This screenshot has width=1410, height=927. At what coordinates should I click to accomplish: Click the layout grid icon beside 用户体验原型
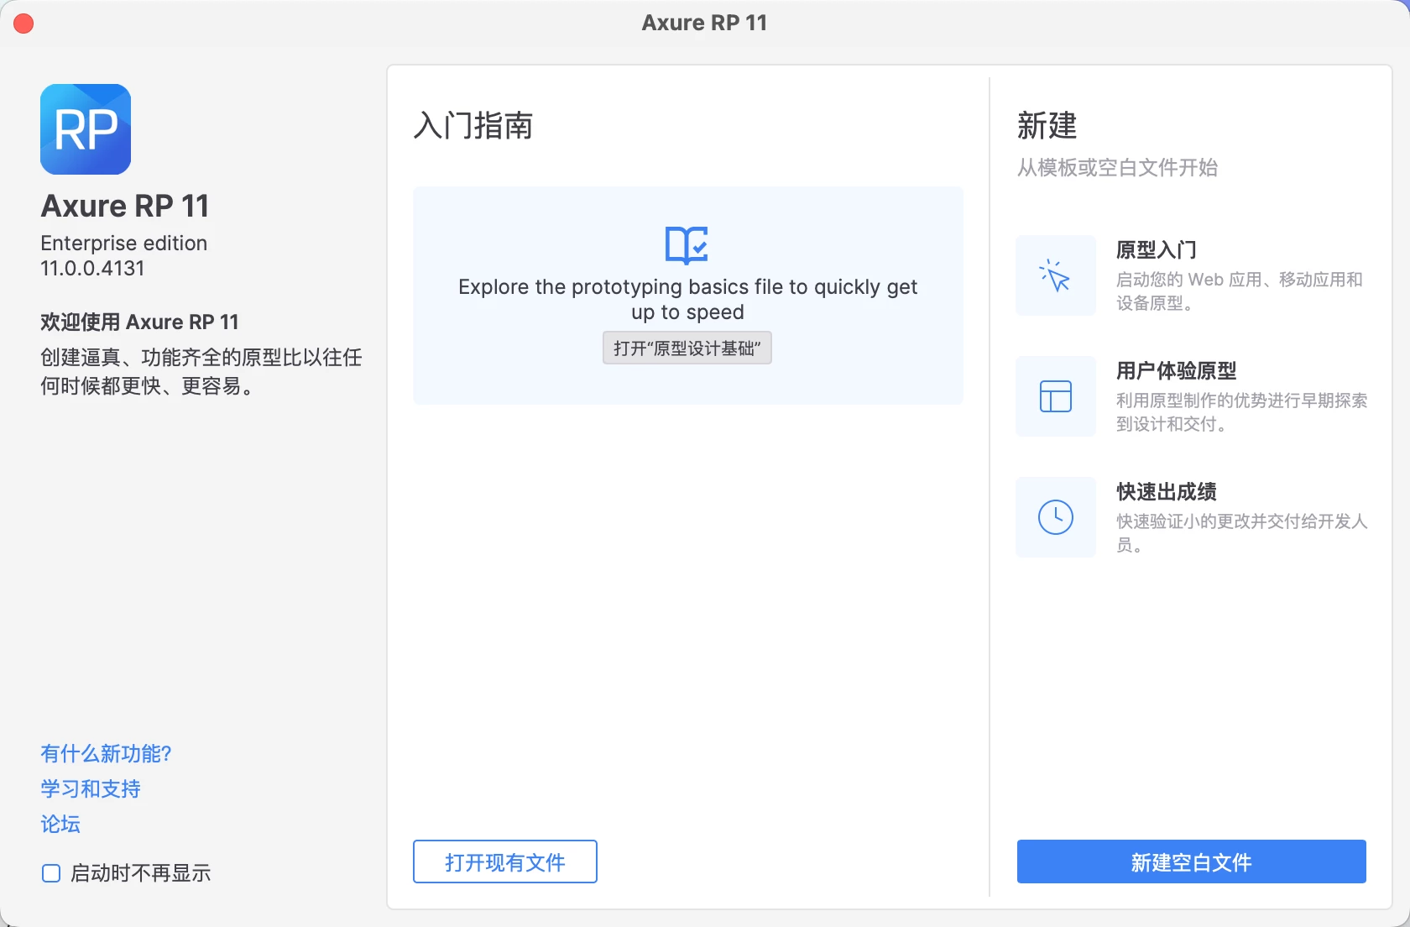click(x=1055, y=396)
